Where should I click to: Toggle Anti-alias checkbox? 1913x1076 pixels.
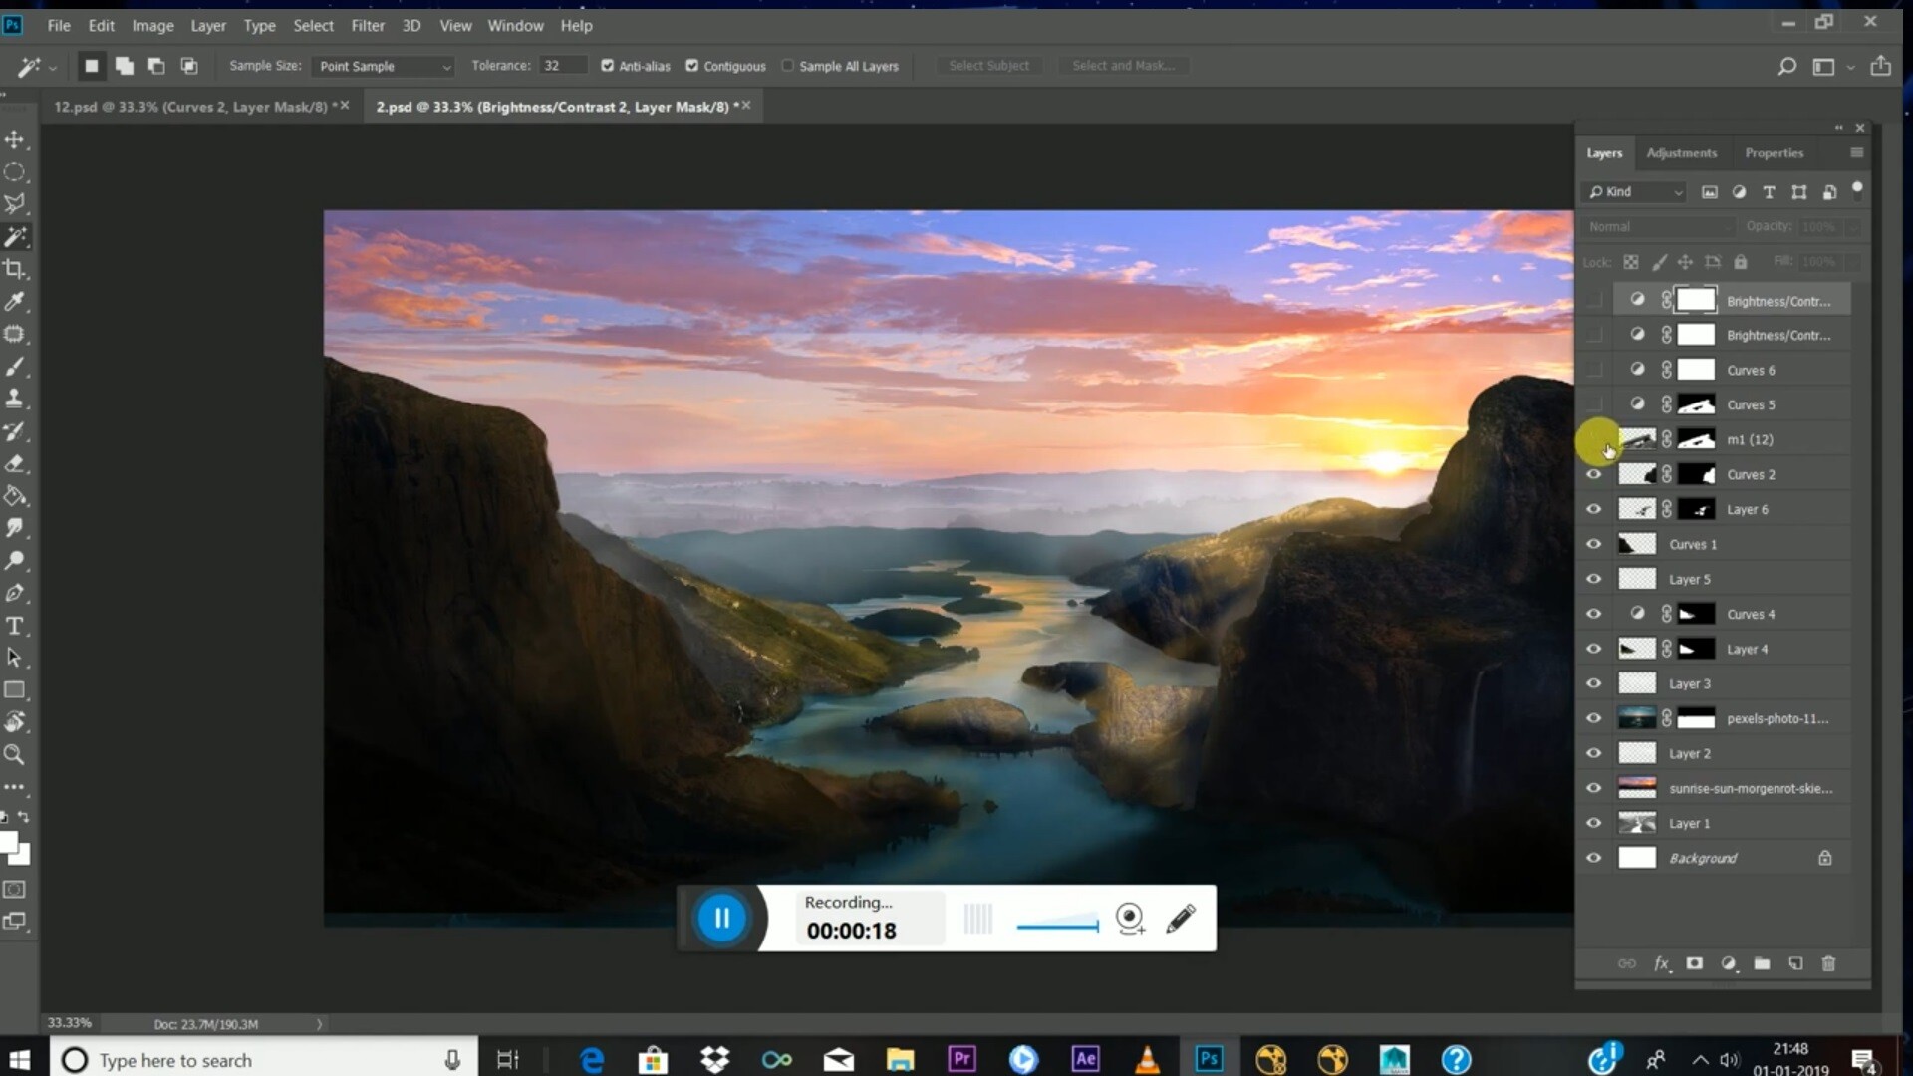pos(607,66)
